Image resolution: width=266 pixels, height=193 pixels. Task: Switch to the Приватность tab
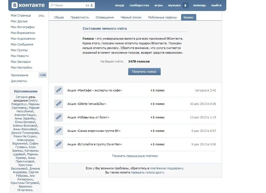[x=80, y=17]
